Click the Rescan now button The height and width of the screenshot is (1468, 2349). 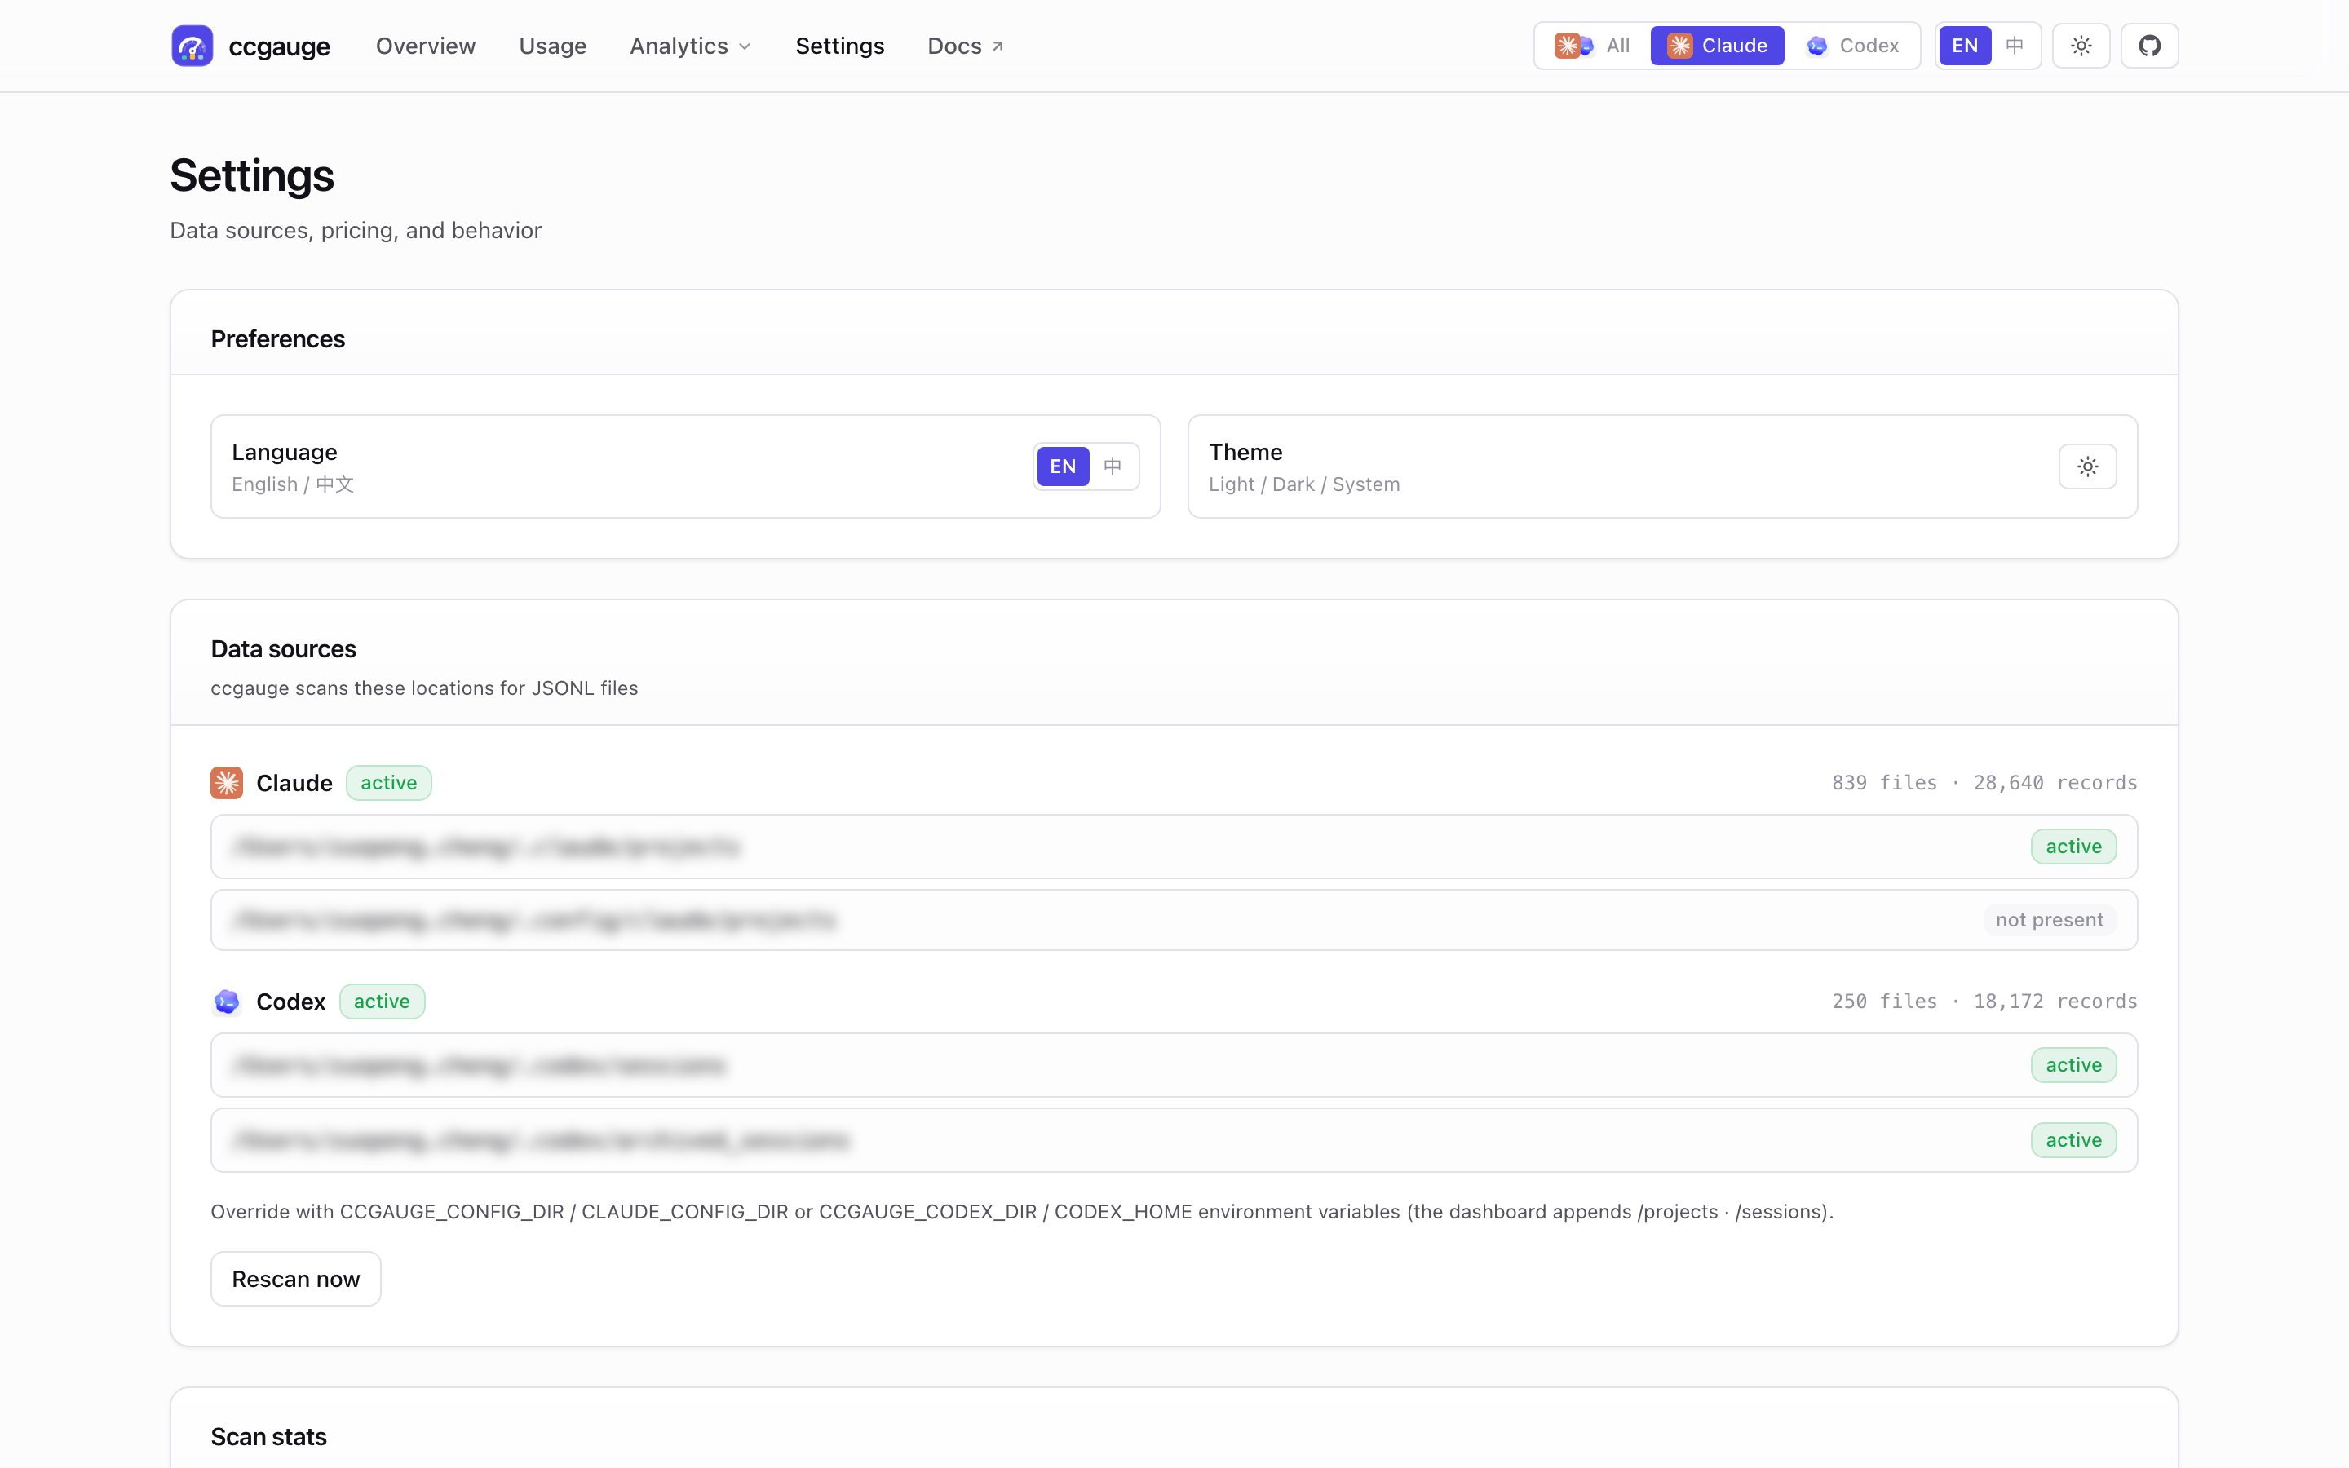pyautogui.click(x=296, y=1279)
